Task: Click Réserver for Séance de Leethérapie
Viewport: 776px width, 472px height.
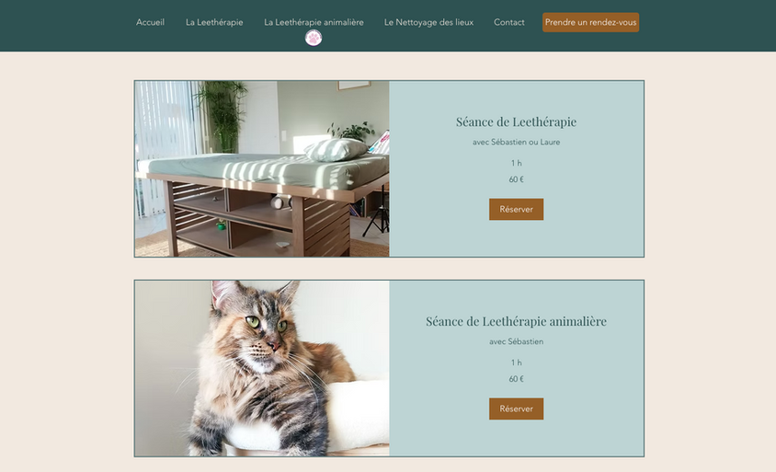Action: coord(516,210)
